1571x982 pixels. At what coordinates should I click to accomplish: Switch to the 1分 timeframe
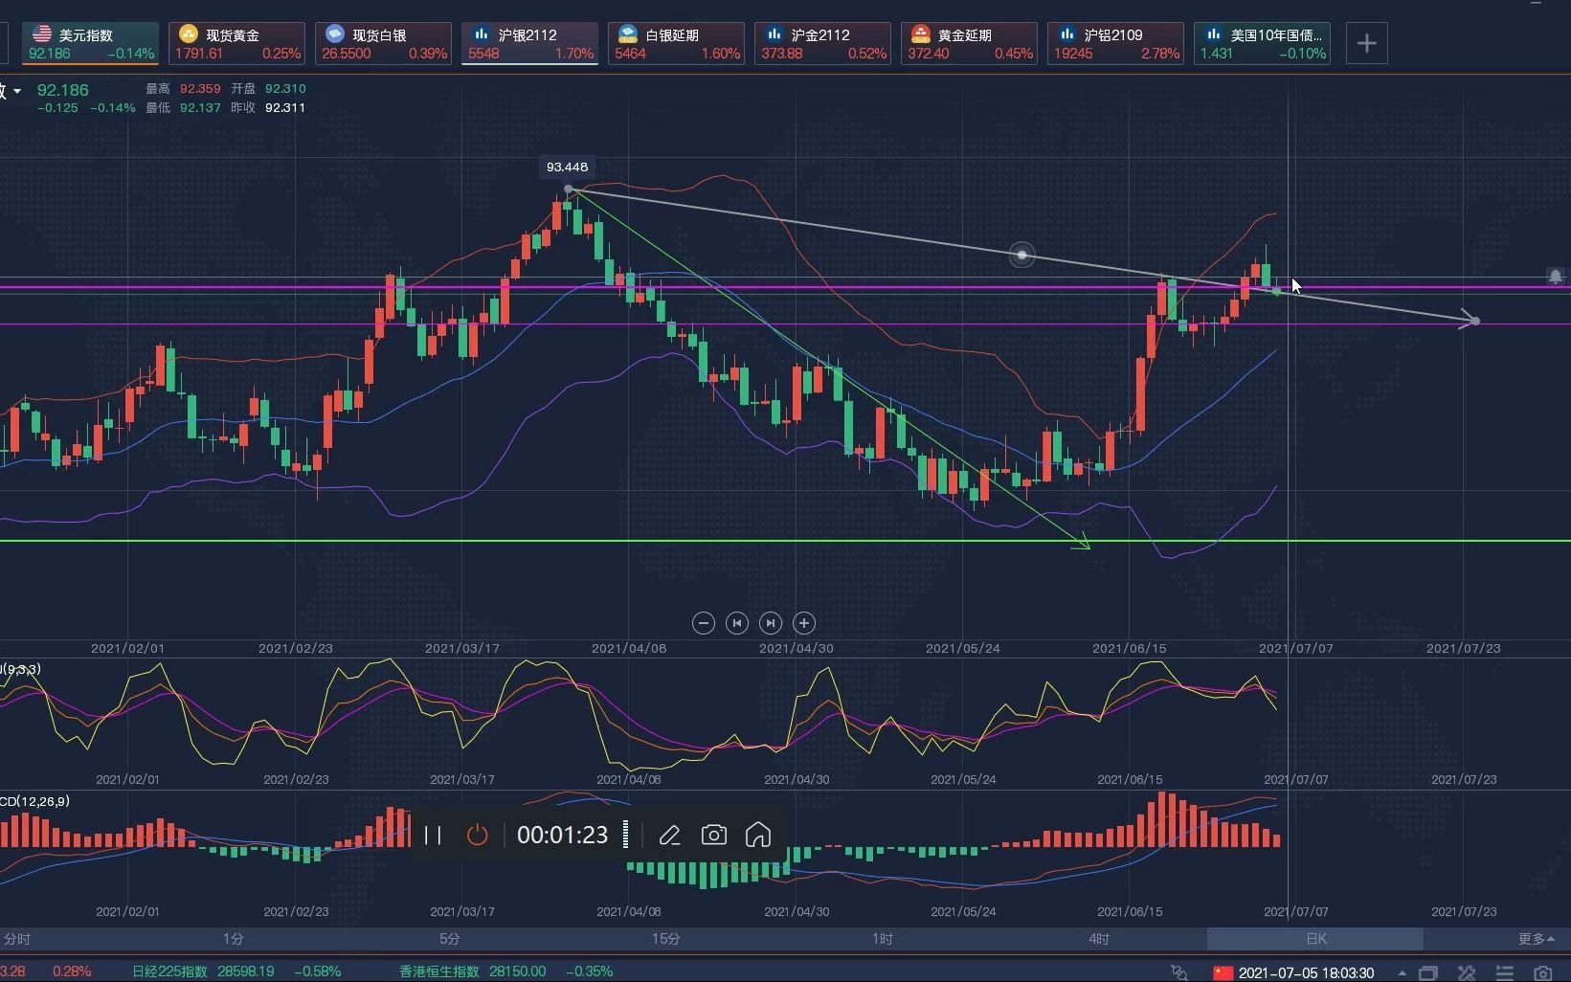pyautogui.click(x=233, y=939)
